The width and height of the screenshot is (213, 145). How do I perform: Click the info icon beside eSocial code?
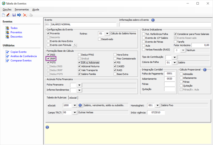tap(80, 105)
